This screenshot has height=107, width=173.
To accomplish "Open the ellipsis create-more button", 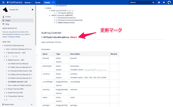I will (53, 2).
